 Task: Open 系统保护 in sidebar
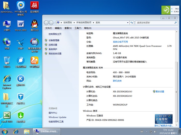point(53,49)
